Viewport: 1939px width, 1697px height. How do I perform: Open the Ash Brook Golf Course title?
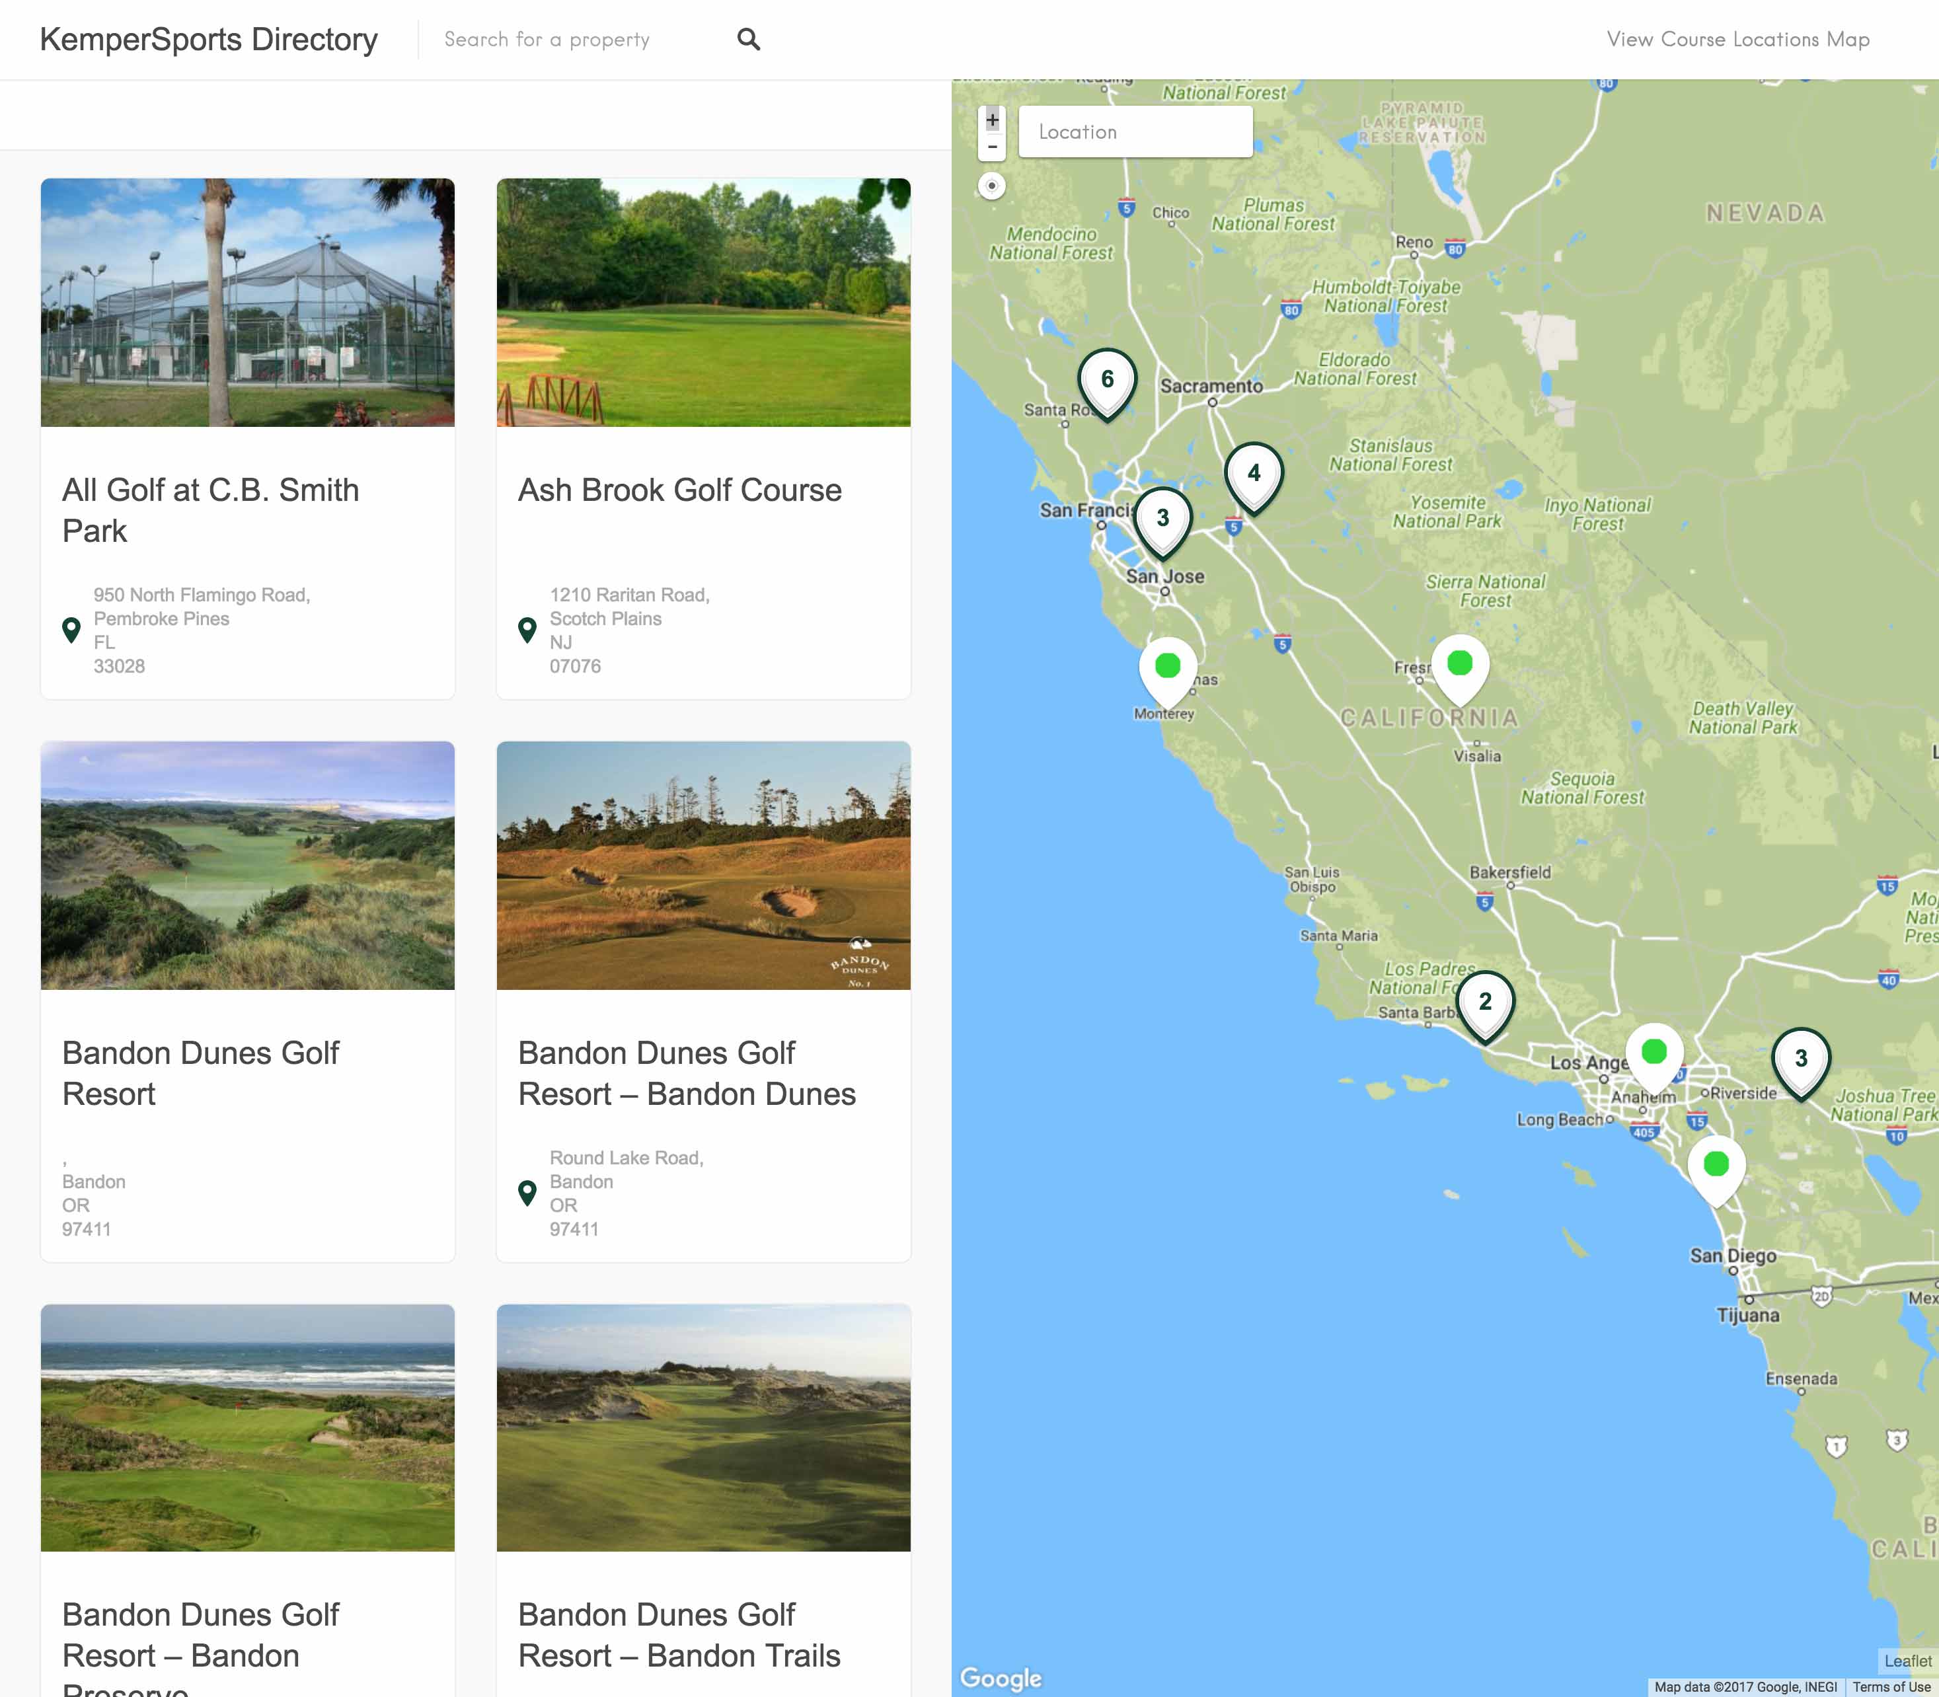[x=679, y=490]
